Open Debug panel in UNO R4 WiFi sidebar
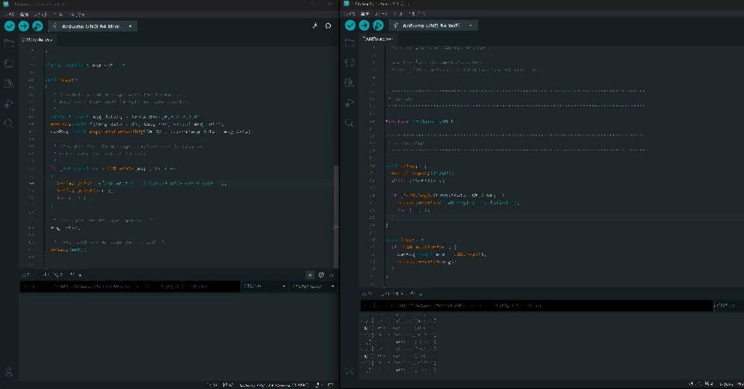 tap(349, 103)
